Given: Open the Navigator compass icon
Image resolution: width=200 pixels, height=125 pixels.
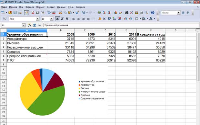Looking at the screenshot, I should [132, 13].
